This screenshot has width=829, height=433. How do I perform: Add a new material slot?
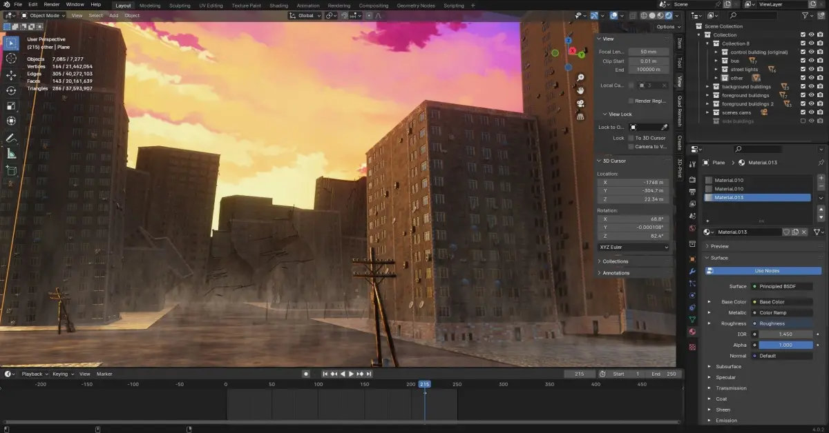coord(821,178)
